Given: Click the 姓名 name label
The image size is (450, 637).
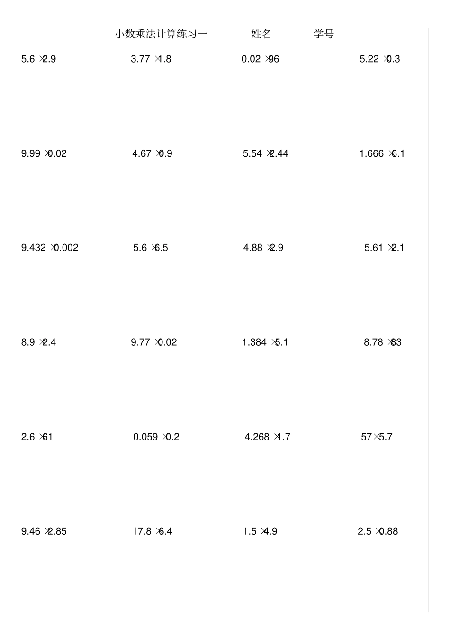Looking at the screenshot, I should 261,34.
